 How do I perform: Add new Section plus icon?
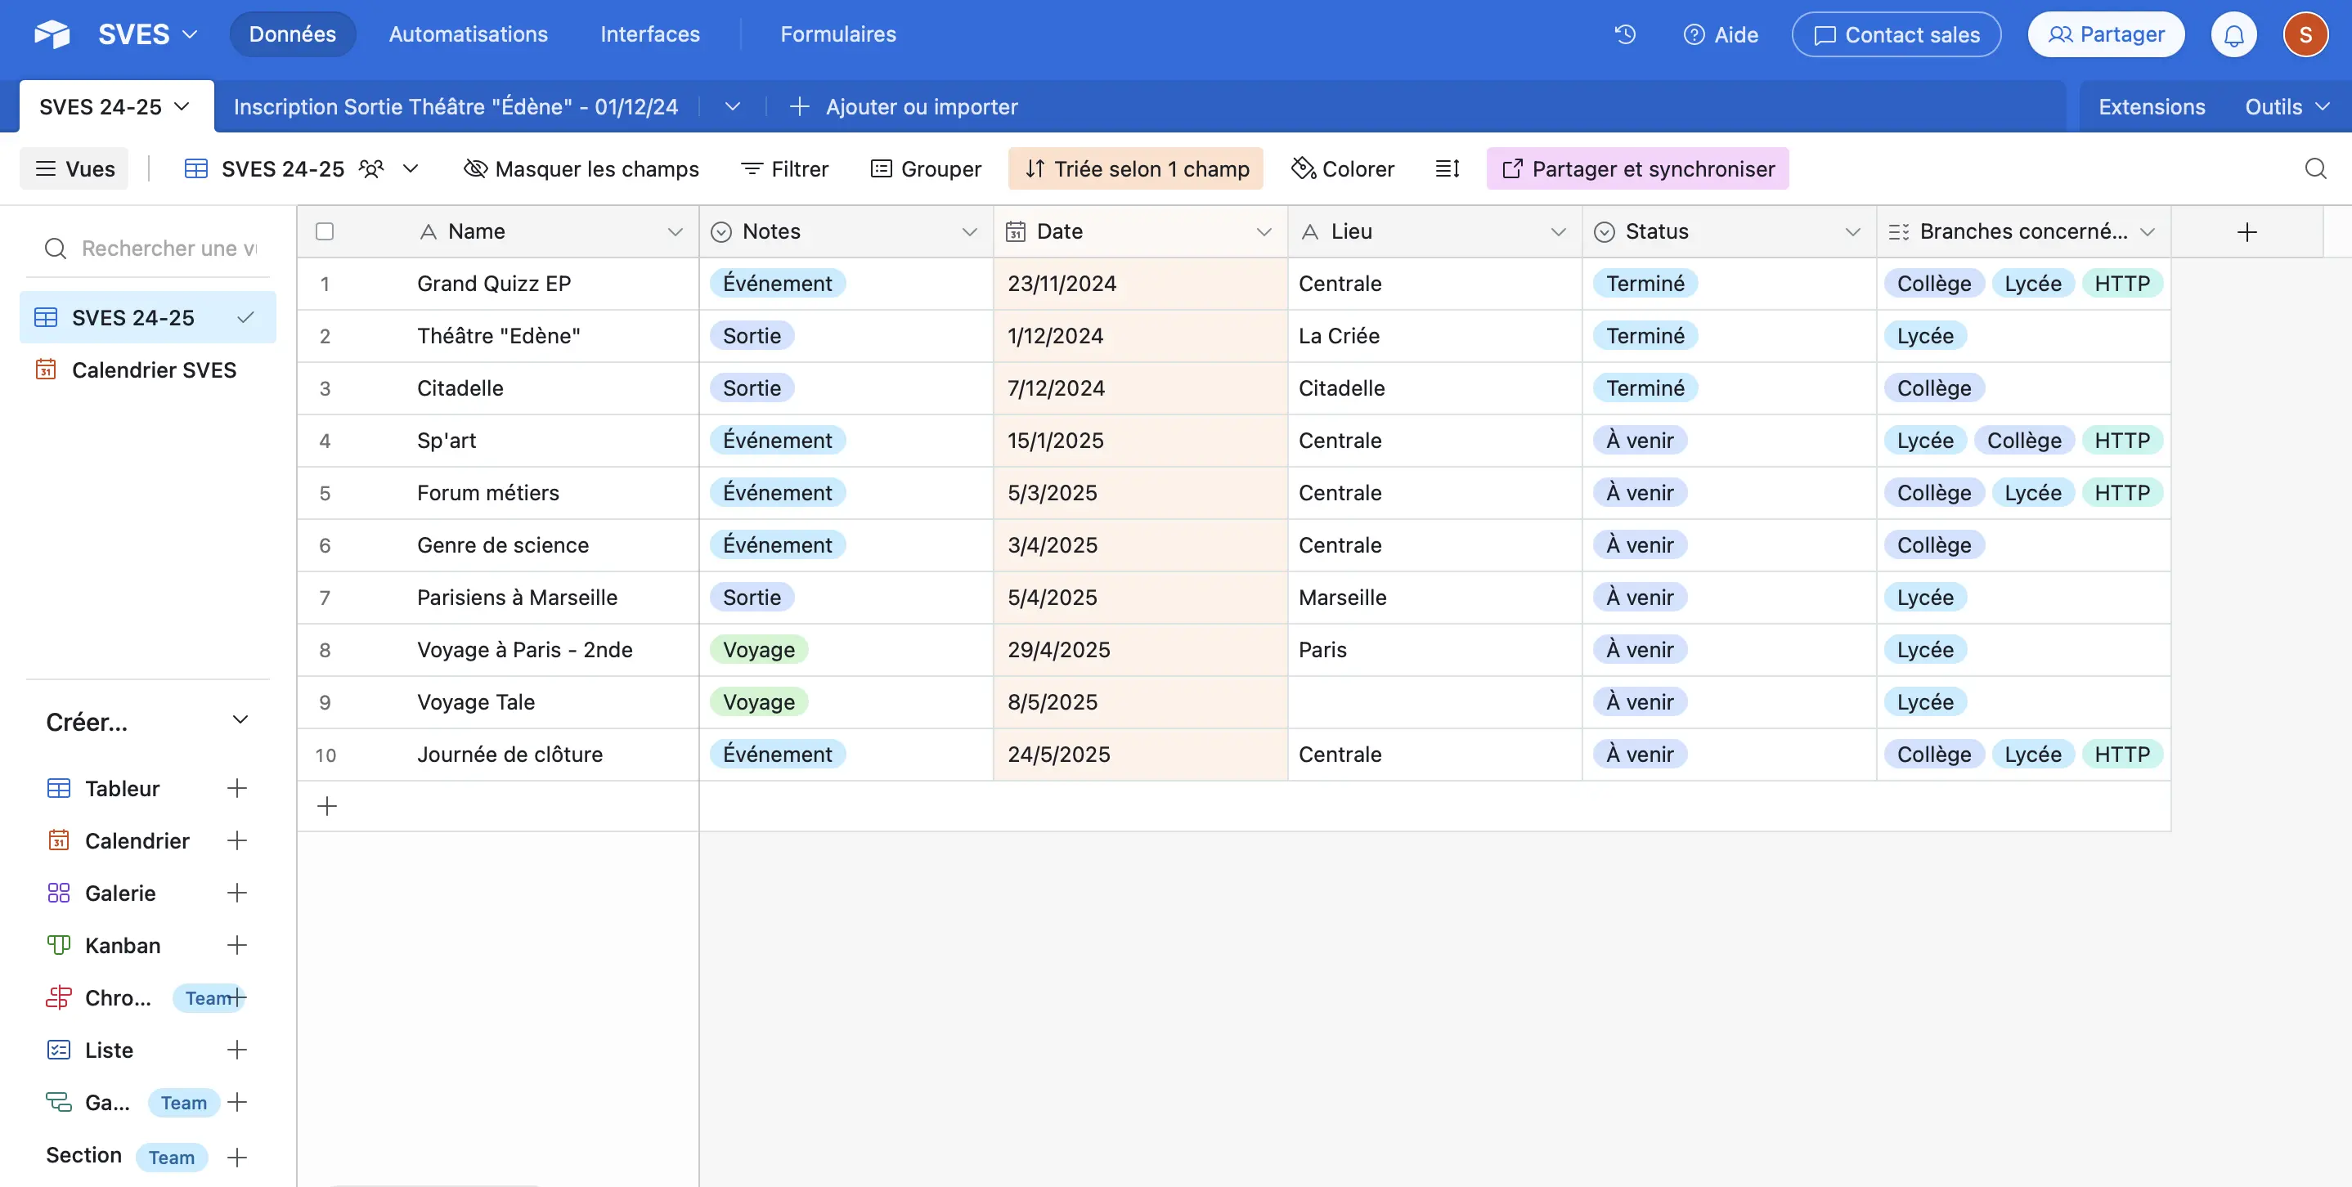click(237, 1158)
